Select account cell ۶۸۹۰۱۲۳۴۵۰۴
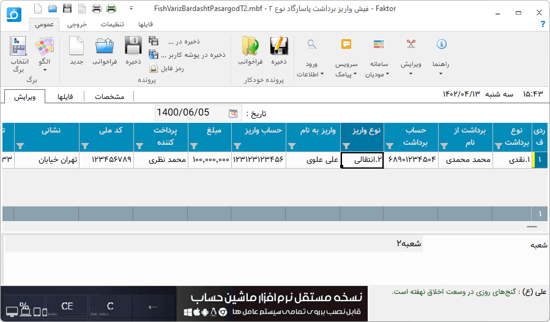 click(x=411, y=160)
